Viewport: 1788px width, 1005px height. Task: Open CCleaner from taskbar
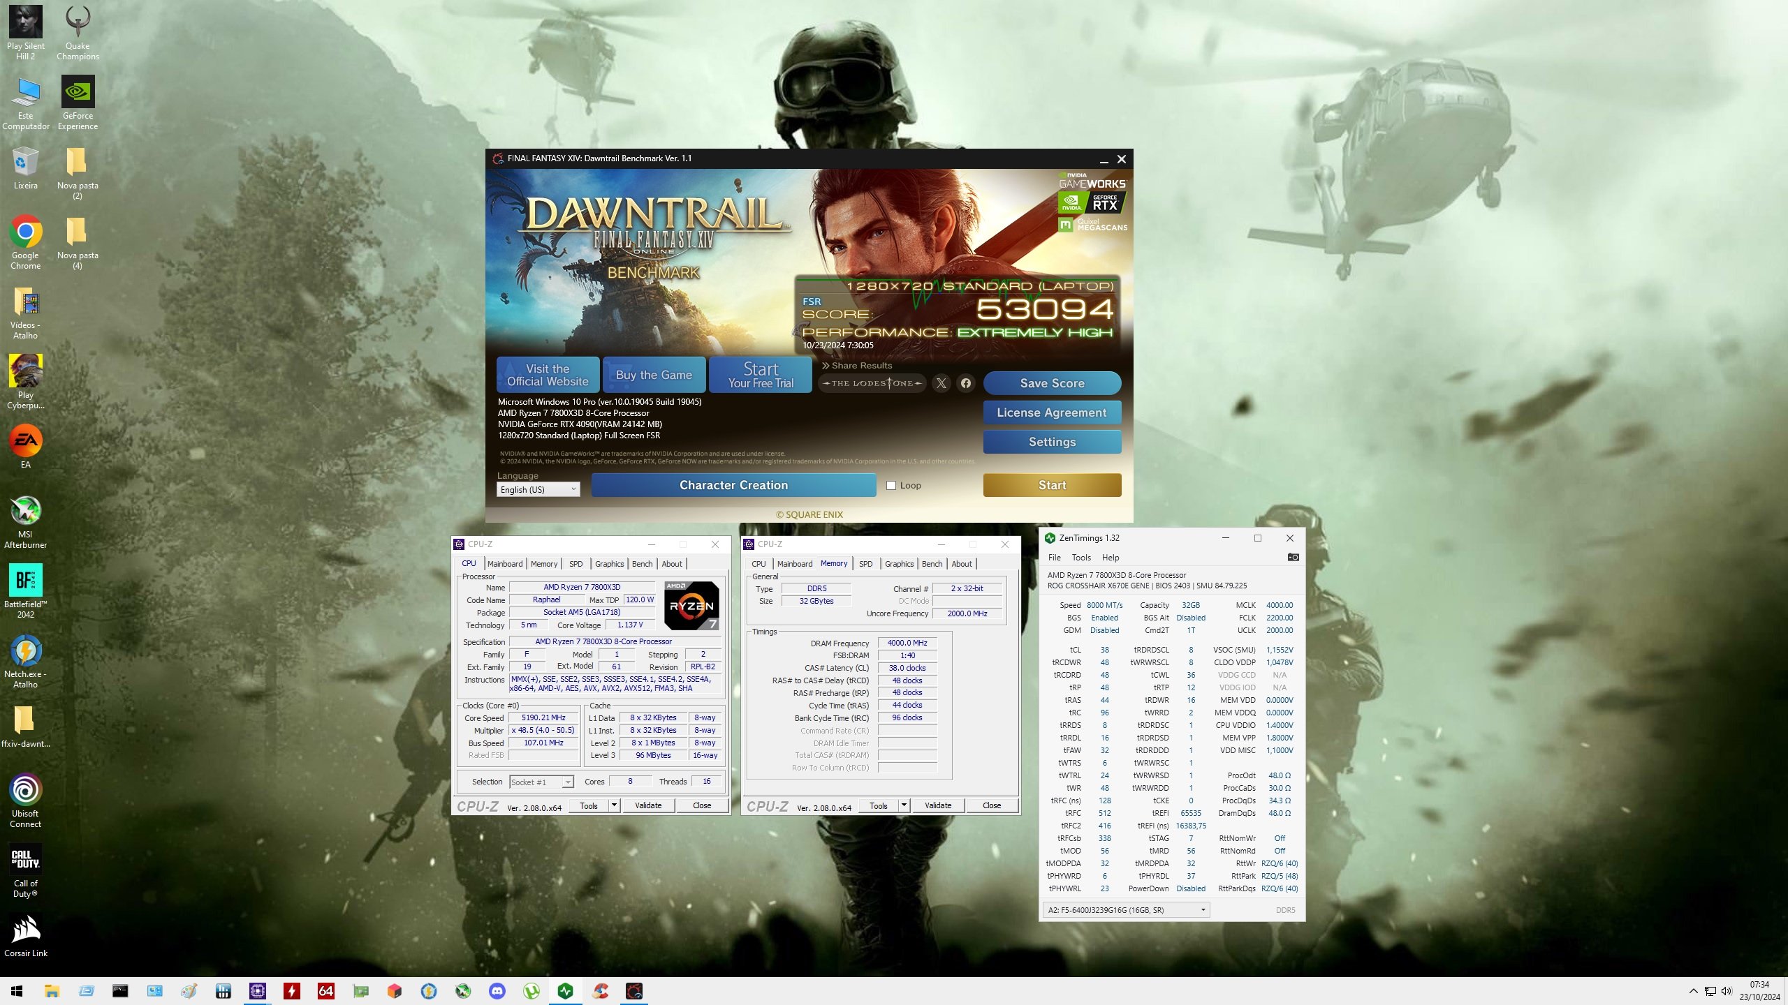pos(600,991)
